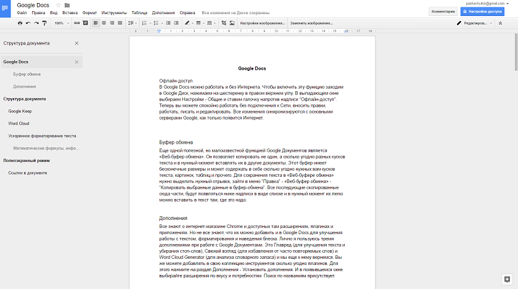Rename the Google Docs document title
The height and width of the screenshot is (289, 518).
tap(33, 6)
